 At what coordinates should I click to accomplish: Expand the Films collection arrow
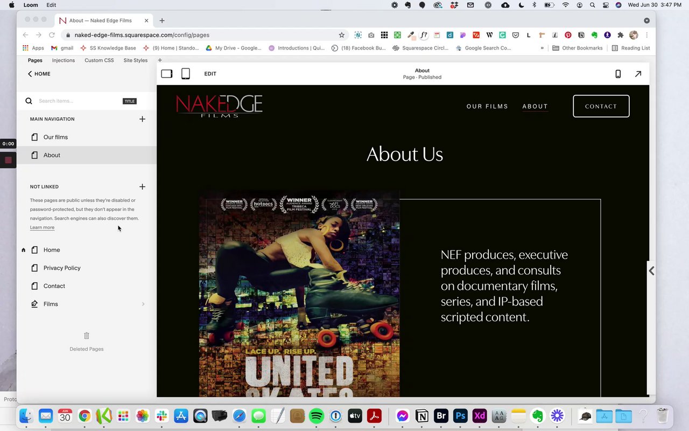[143, 304]
